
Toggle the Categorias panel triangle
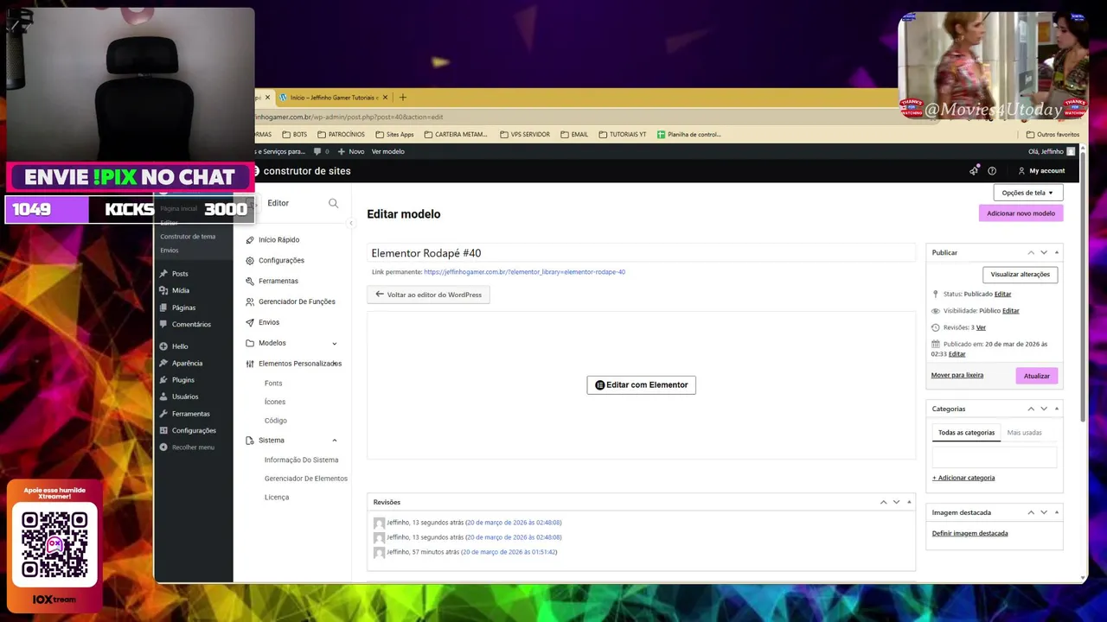click(x=1056, y=409)
